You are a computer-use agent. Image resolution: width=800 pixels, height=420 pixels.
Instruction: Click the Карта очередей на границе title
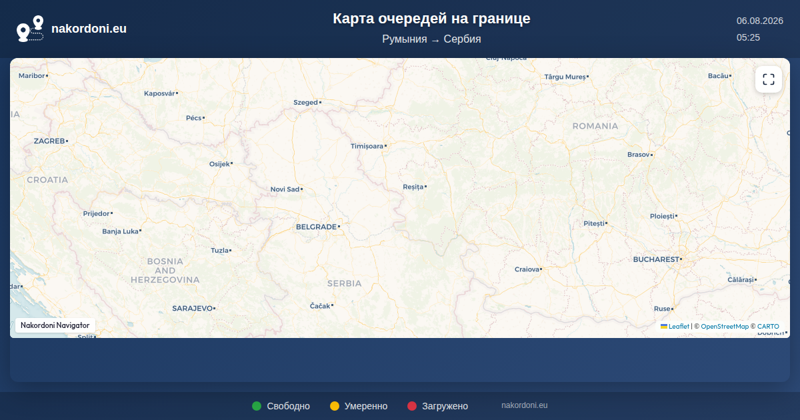431,19
